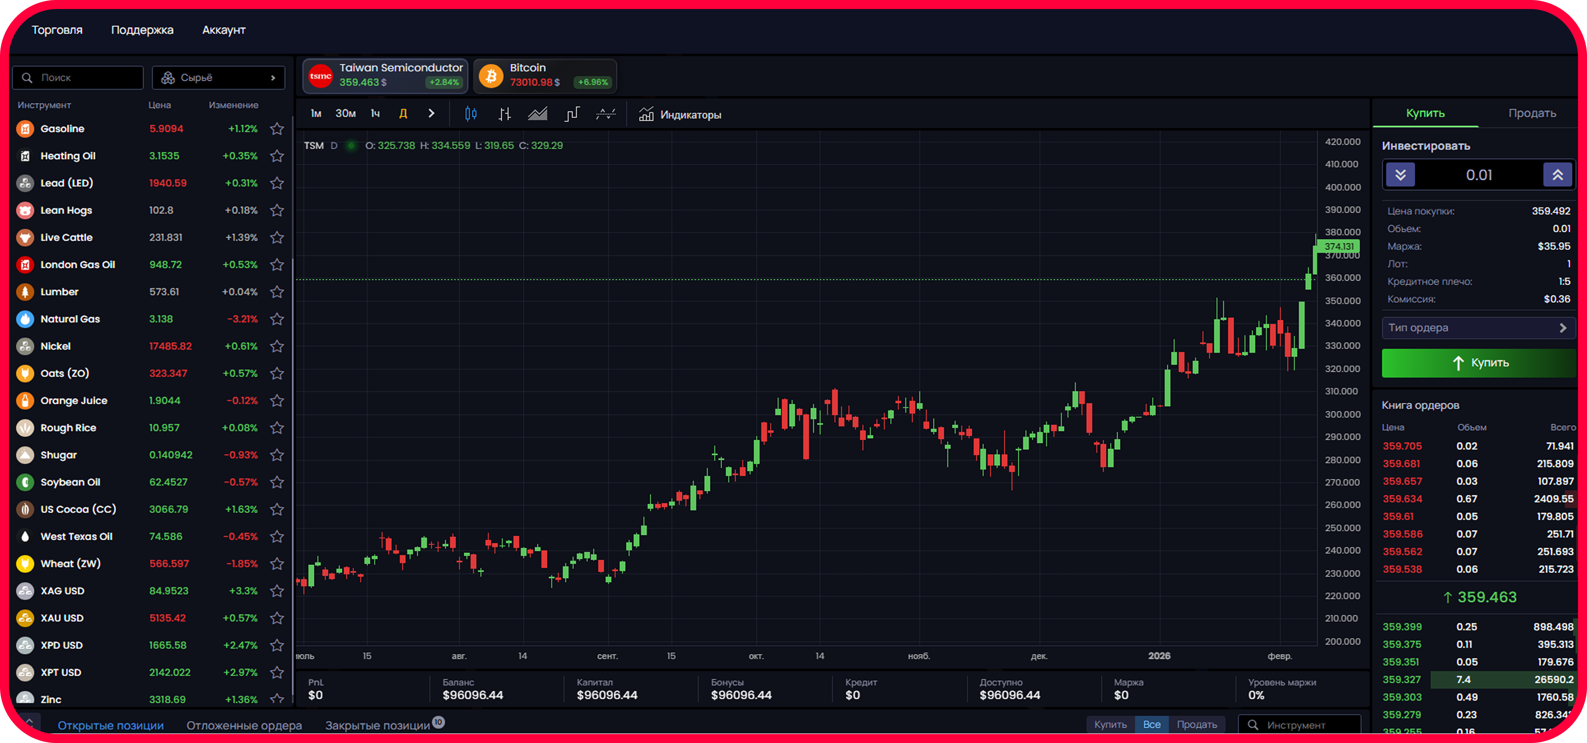Select area chart type icon
This screenshot has height=743, width=1587.
click(x=538, y=114)
